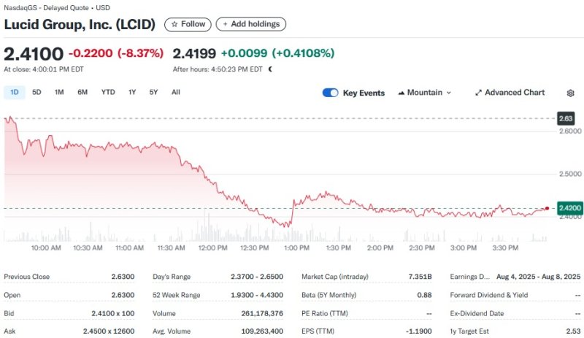This screenshot has width=584, height=338.
Task: Toggle the Key Events switch
Action: [330, 93]
